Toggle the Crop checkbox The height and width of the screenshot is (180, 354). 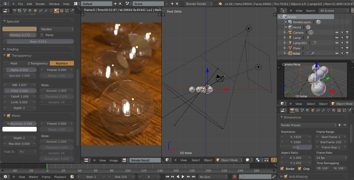pyautogui.click(x=300, y=169)
